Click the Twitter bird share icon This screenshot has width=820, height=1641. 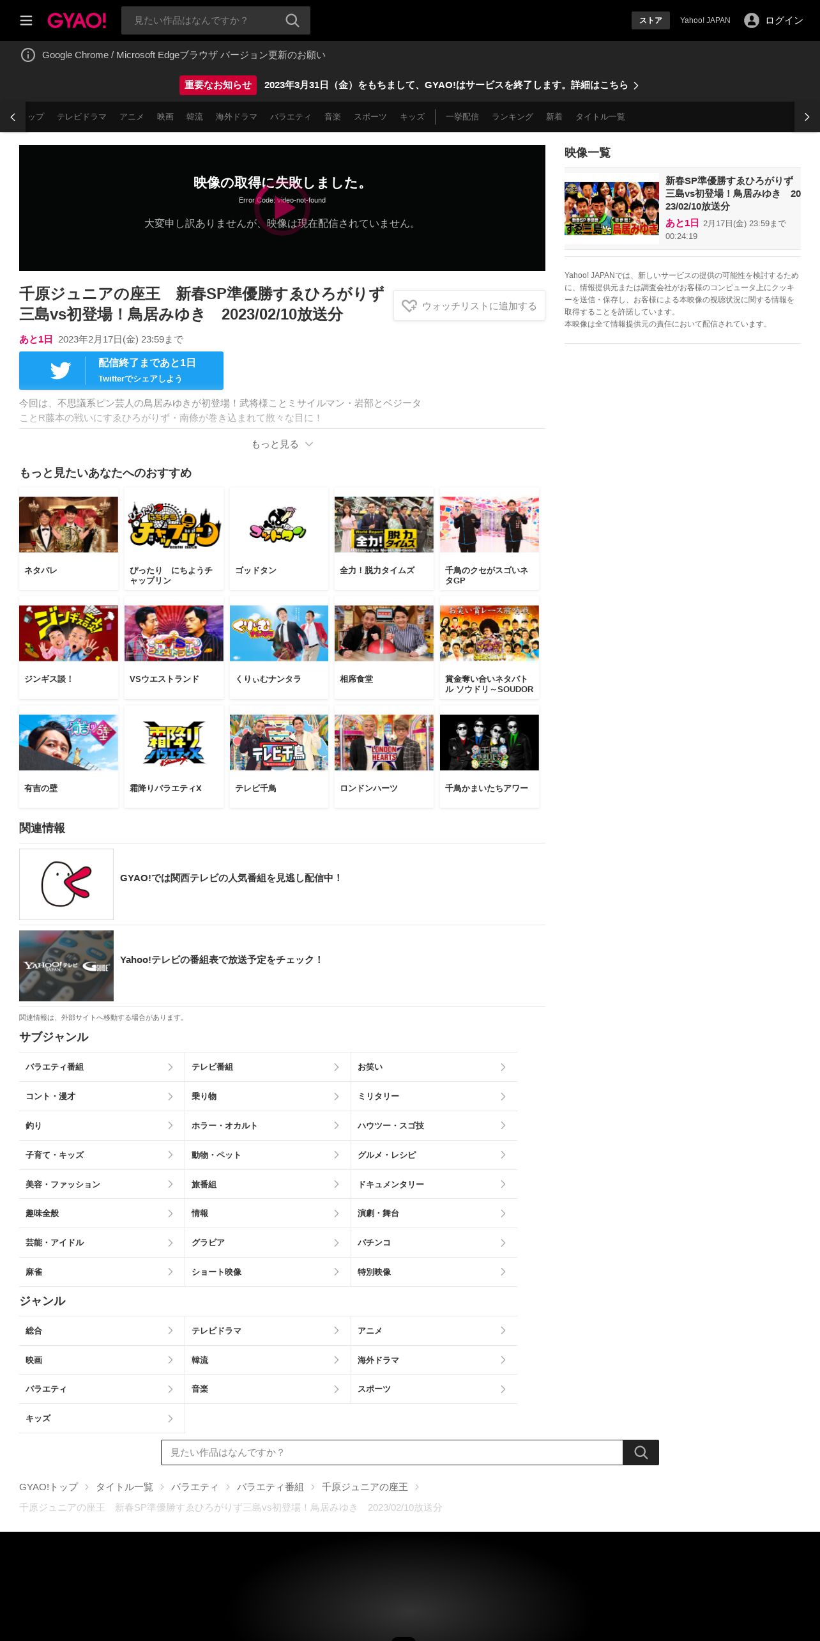(61, 371)
